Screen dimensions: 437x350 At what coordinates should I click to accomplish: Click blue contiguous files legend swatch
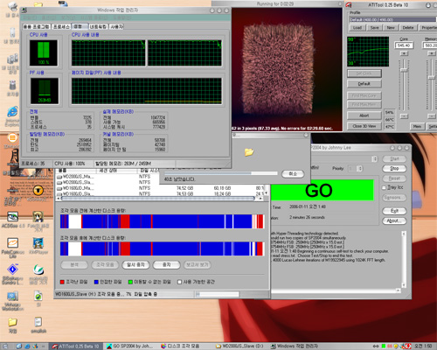tap(96, 282)
